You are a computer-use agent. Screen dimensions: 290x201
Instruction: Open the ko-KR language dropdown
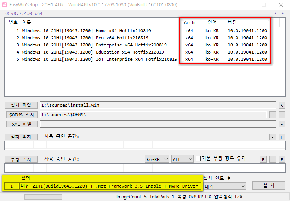pos(157,159)
